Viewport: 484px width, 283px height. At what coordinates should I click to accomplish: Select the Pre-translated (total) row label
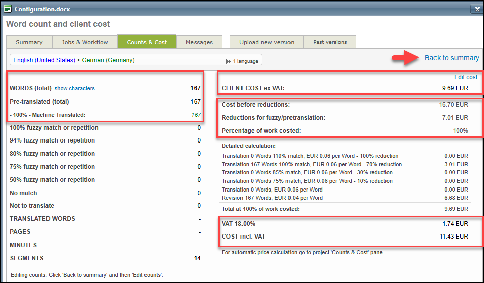point(39,102)
